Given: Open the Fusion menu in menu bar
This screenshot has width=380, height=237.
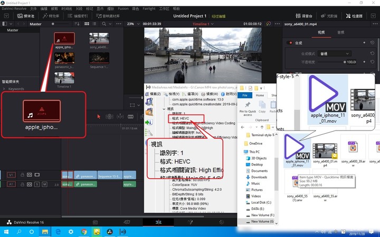Looking at the screenshot, I should click(123, 9).
